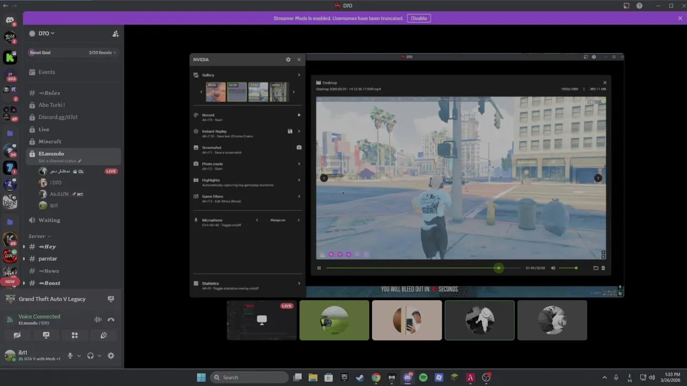This screenshot has height=386, width=687.
Task: Go to previous gallery video arrow
Action: click(x=324, y=178)
